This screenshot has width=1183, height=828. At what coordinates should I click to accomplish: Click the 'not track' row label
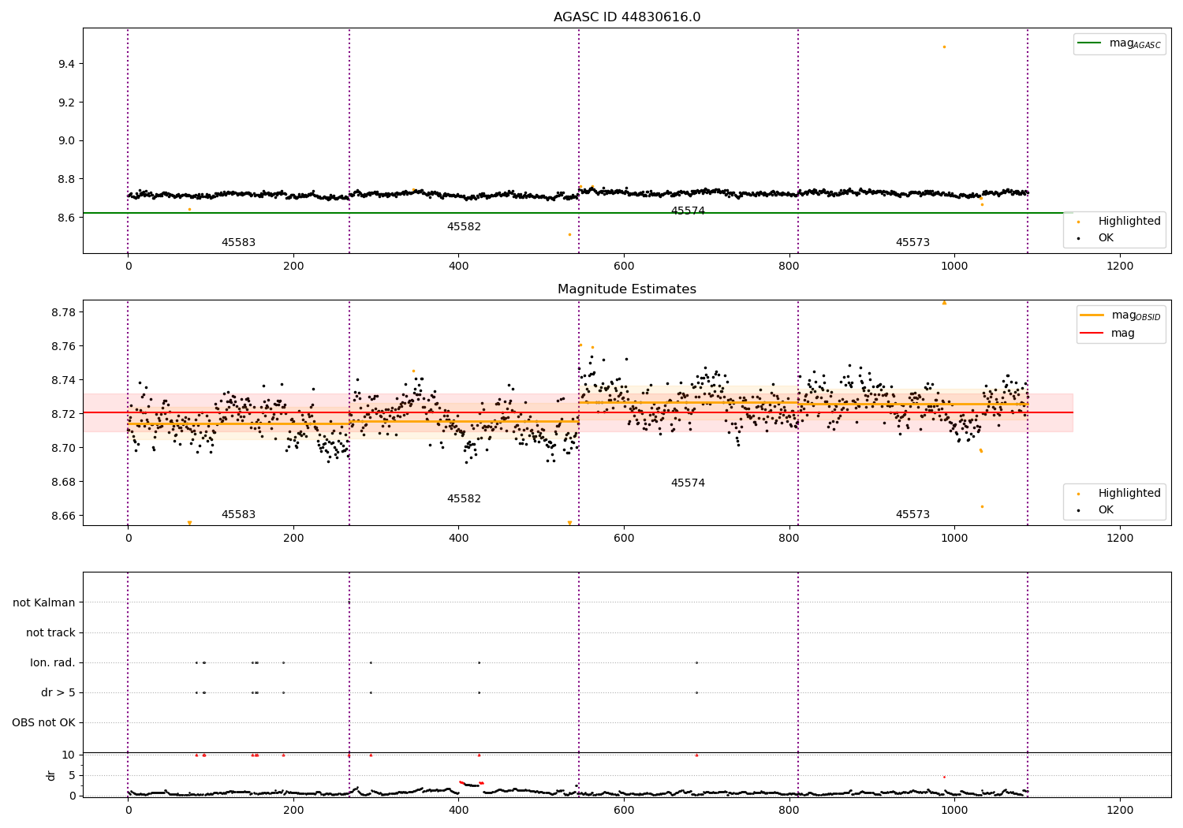tap(50, 633)
